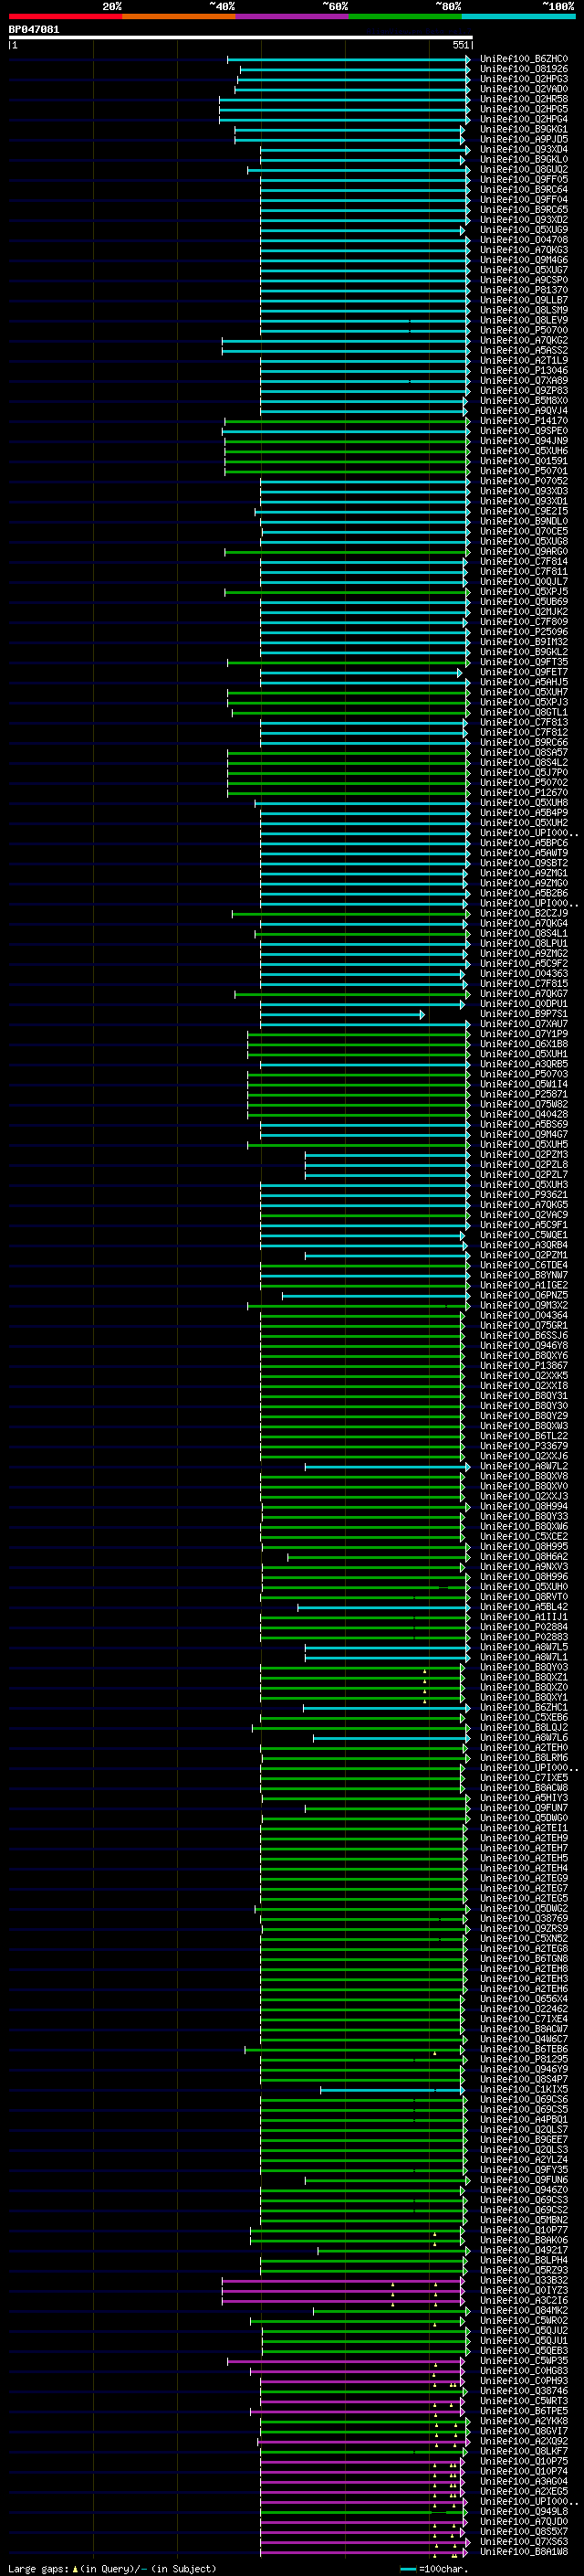Choose the UniRef100_Q9M4G6 hit
584x2576 pixels.
click(x=524, y=260)
